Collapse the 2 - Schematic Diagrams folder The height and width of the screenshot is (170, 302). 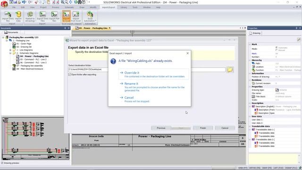coord(10,53)
